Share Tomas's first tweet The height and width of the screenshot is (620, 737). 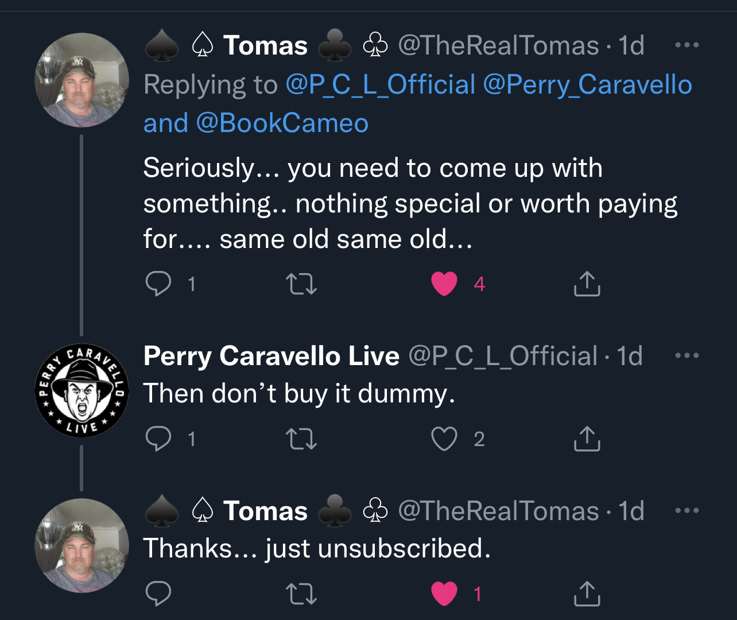click(x=587, y=284)
